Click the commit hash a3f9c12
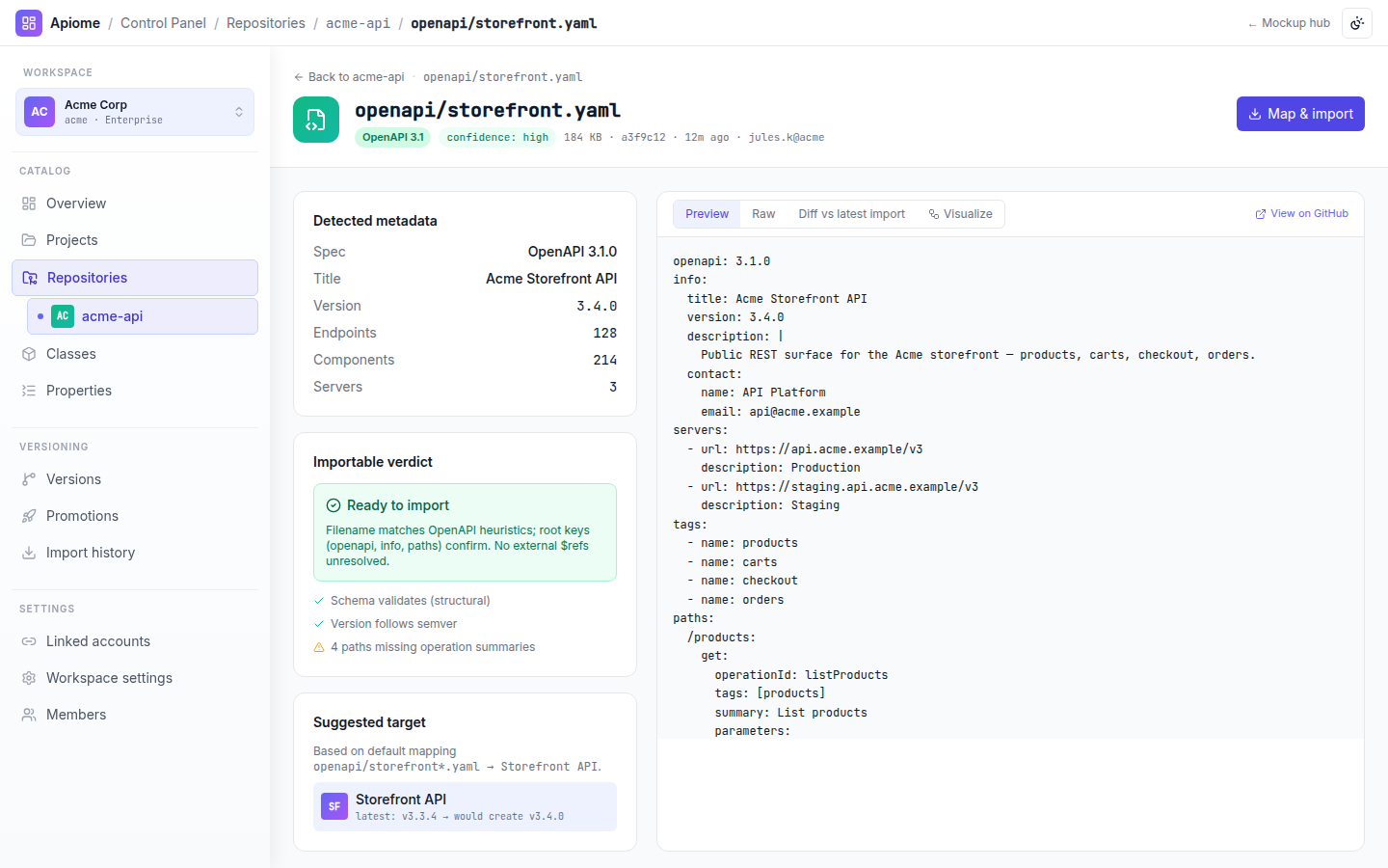 643,138
